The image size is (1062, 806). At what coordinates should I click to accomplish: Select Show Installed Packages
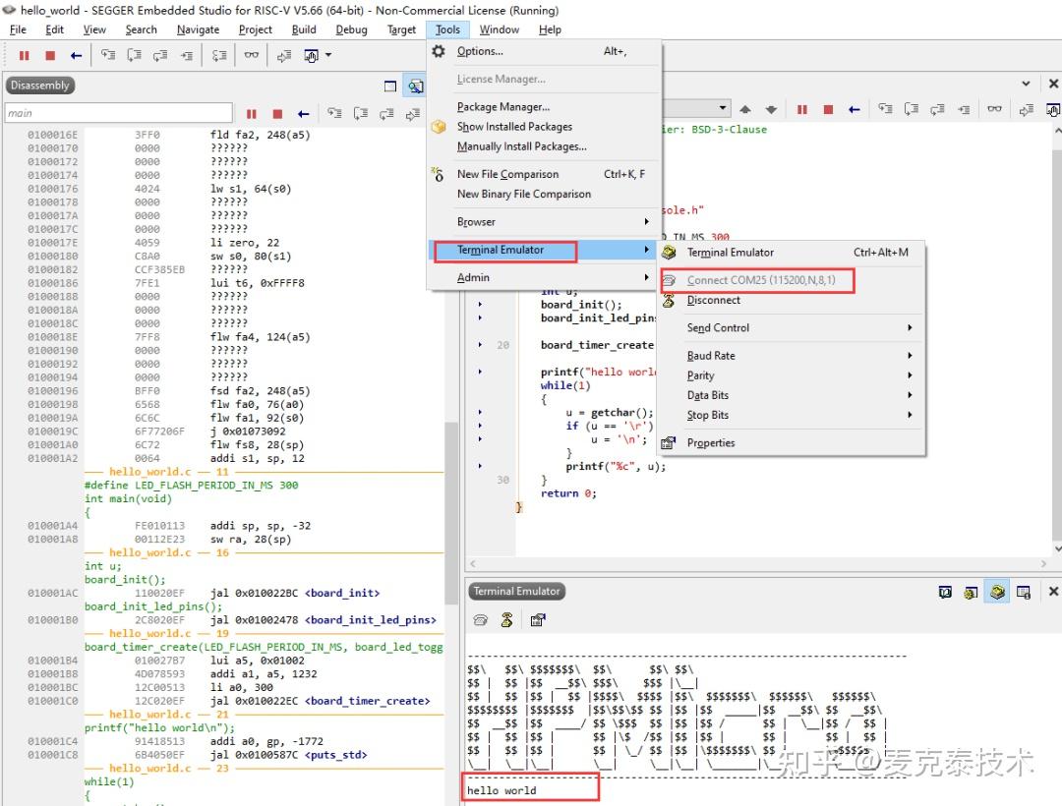[545, 127]
